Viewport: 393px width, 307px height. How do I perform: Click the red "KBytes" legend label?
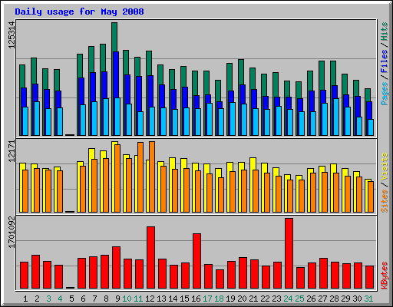385,276
